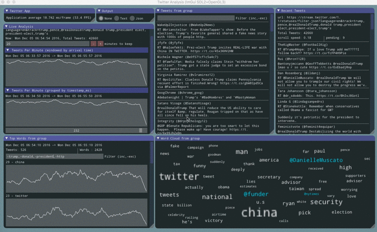Click the windowed tweets per minute graph

[76, 72]
